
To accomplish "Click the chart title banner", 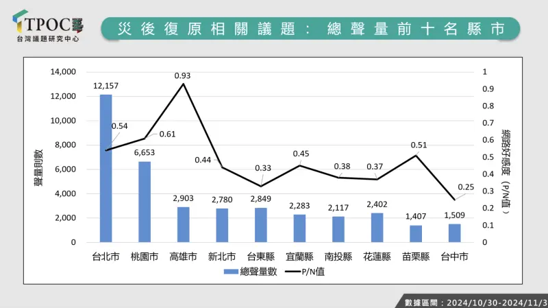I will tap(311, 29).
